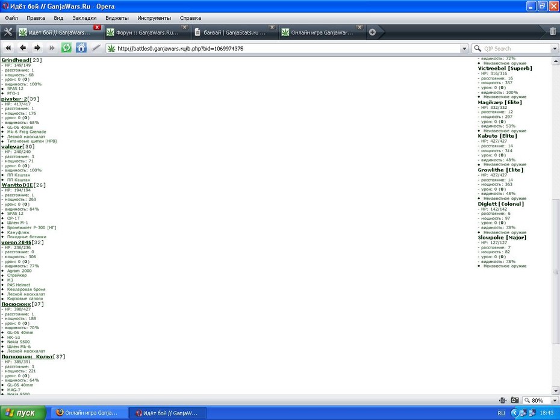Click the enemy name Diglett [Colonel]

[501, 204]
